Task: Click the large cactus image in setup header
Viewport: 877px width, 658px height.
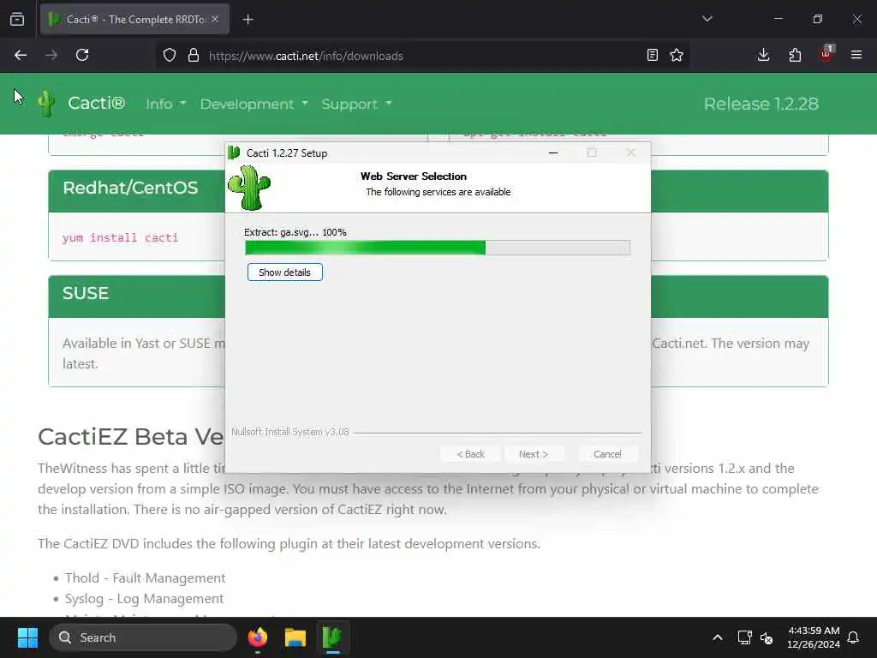Action: point(249,188)
